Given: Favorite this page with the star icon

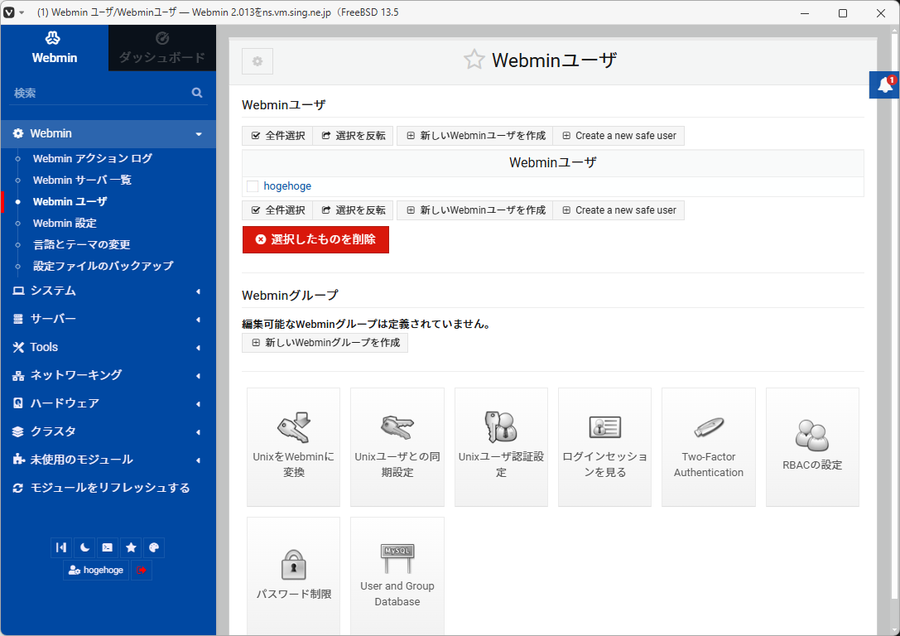Looking at the screenshot, I should pos(474,60).
